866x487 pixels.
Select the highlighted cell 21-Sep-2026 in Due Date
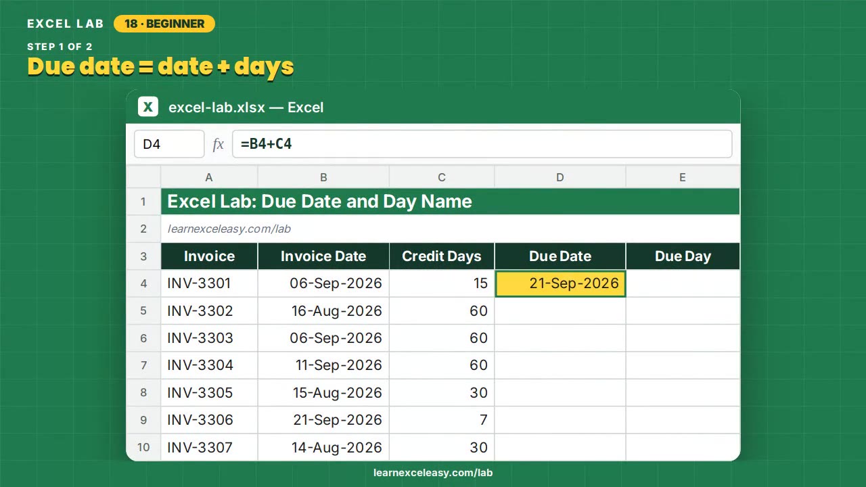pyautogui.click(x=560, y=283)
